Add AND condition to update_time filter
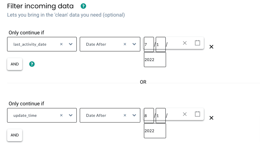 [x=15, y=135]
